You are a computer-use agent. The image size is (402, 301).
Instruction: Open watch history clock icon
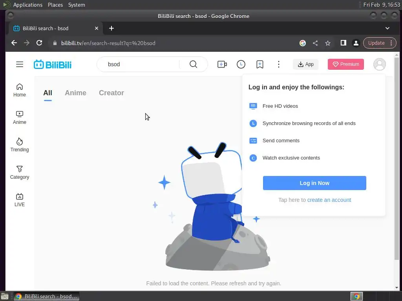pos(241,64)
